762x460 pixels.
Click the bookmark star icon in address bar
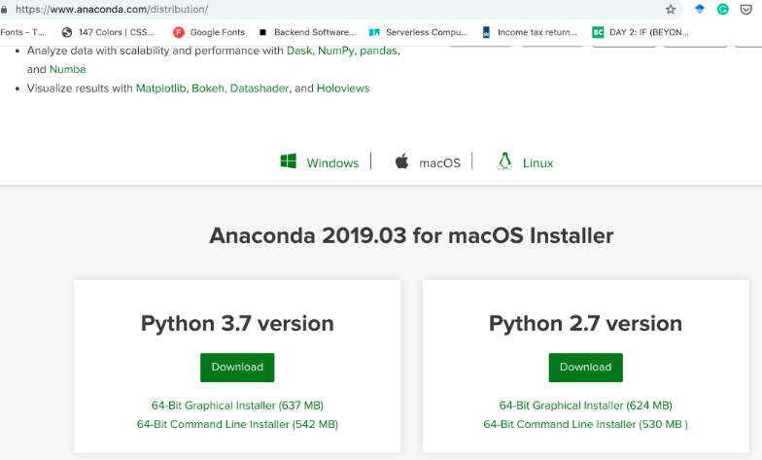tap(671, 10)
